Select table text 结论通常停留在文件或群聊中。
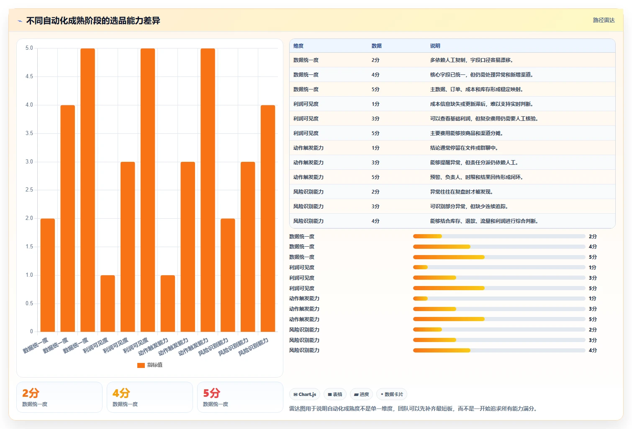Viewport: 632px width, 429px height. 464,148
